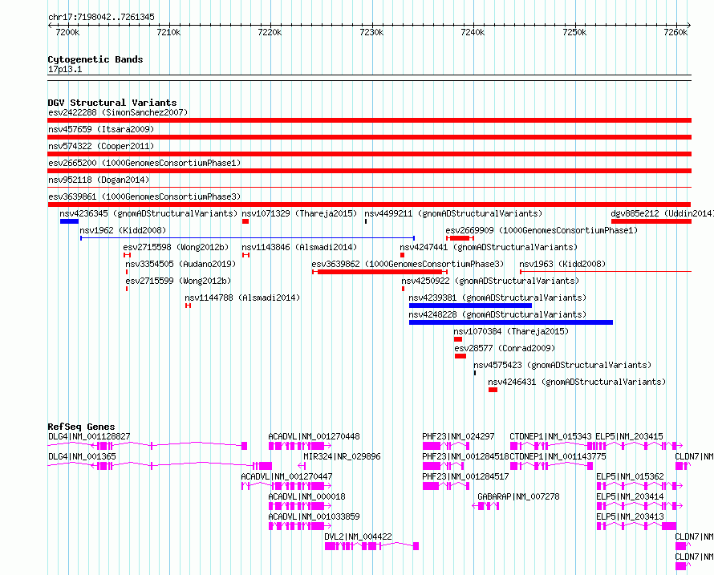Screen dimensions: 714x575
Task: Open esv2715598 (Wong2012b) variant label
Action: tap(176, 247)
